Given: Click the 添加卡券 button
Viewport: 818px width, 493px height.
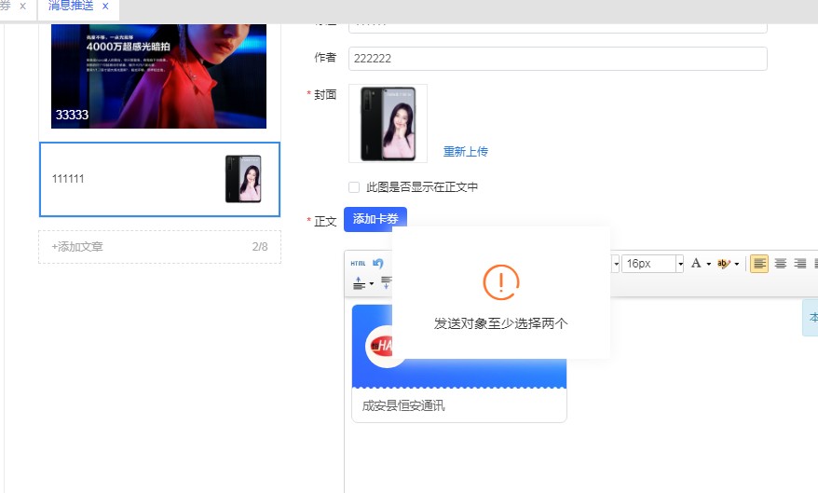Looking at the screenshot, I should click(375, 219).
